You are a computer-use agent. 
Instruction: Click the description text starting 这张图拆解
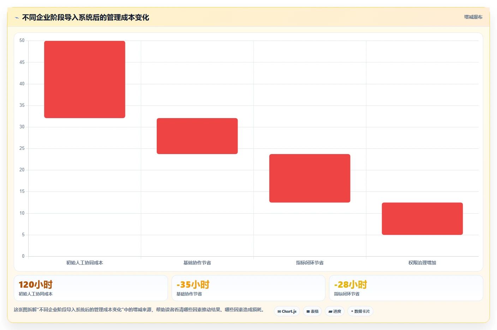(139, 310)
